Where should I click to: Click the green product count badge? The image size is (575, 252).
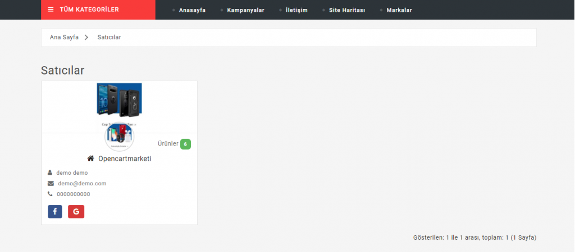[x=185, y=144]
